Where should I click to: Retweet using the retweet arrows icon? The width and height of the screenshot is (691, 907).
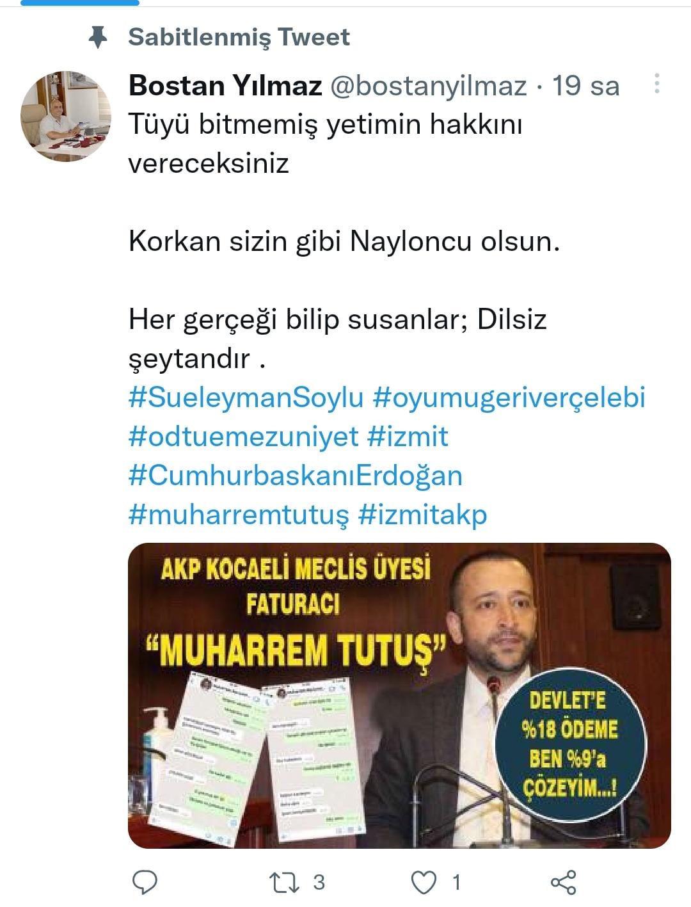(x=285, y=883)
